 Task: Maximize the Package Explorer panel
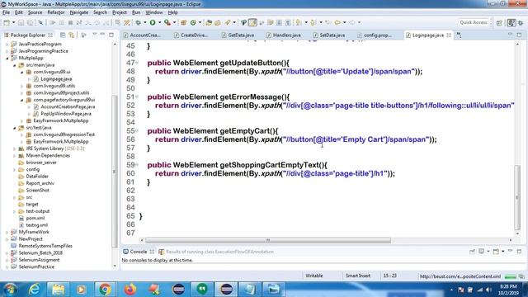pyautogui.click(x=111, y=35)
